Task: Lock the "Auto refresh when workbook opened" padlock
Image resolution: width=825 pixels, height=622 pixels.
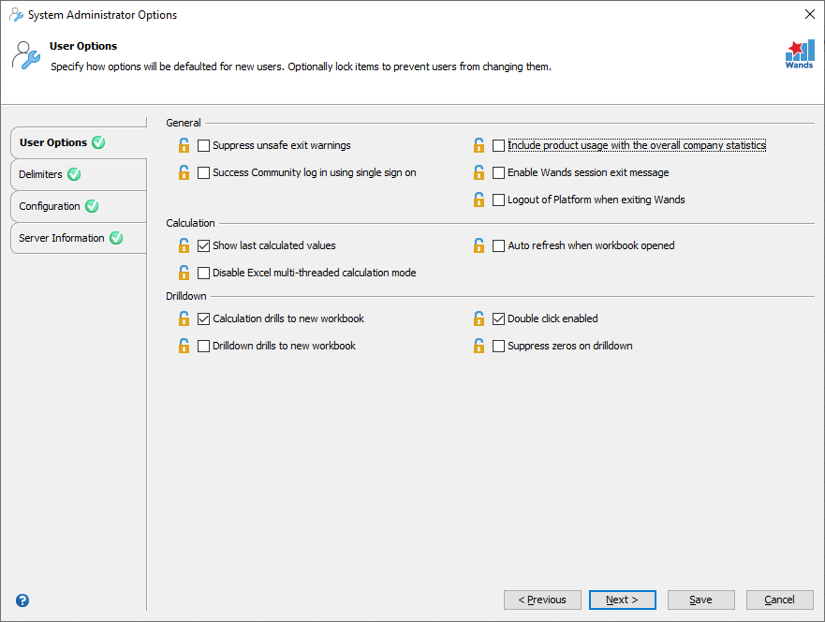Action: (479, 245)
